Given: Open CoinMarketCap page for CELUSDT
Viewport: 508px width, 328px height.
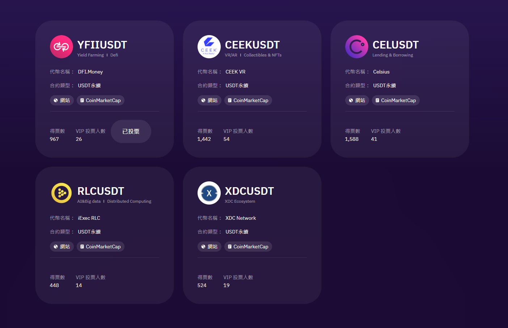Looking at the screenshot, I should click(x=396, y=100).
